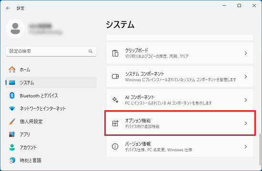Expand オプション機能 row chevron
262x171 pixels.
(246, 123)
